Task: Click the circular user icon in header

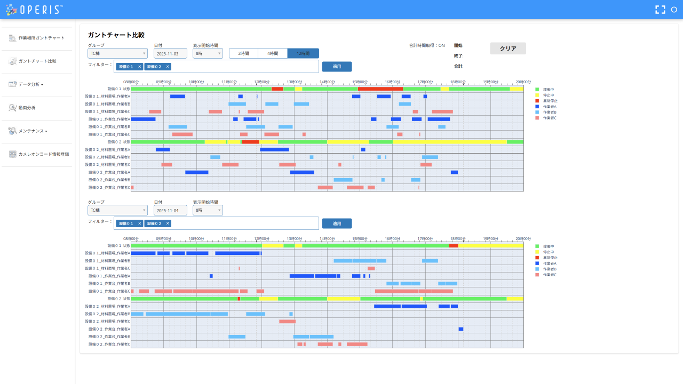Action: (x=674, y=10)
